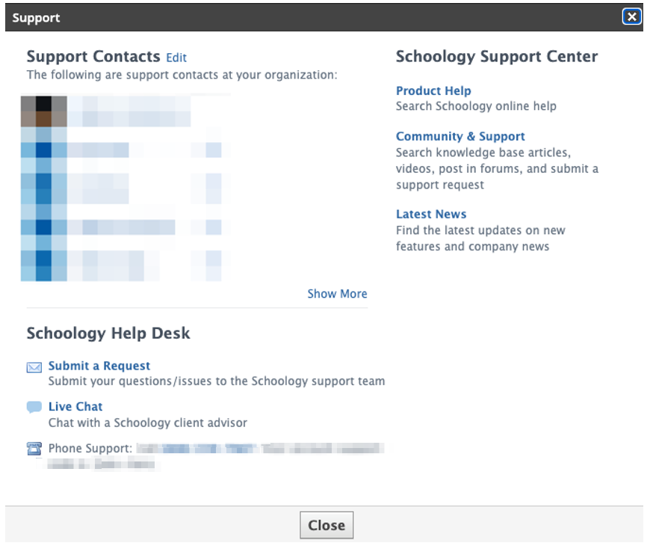653x543 pixels.
Task: Expand the contacts list via Show More
Action: click(x=337, y=294)
